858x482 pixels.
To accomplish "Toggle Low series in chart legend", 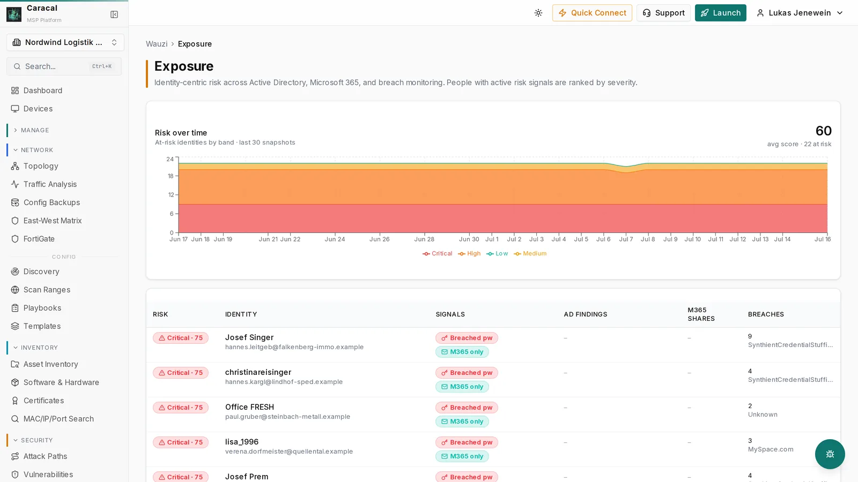I will (x=497, y=254).
